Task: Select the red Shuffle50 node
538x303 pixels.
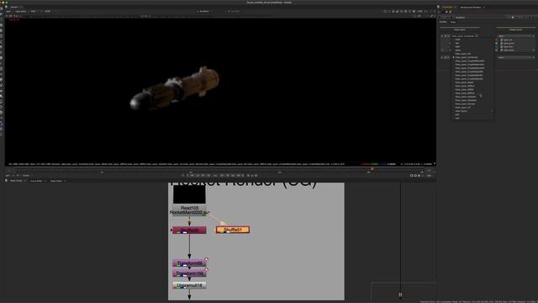Action: [189, 230]
